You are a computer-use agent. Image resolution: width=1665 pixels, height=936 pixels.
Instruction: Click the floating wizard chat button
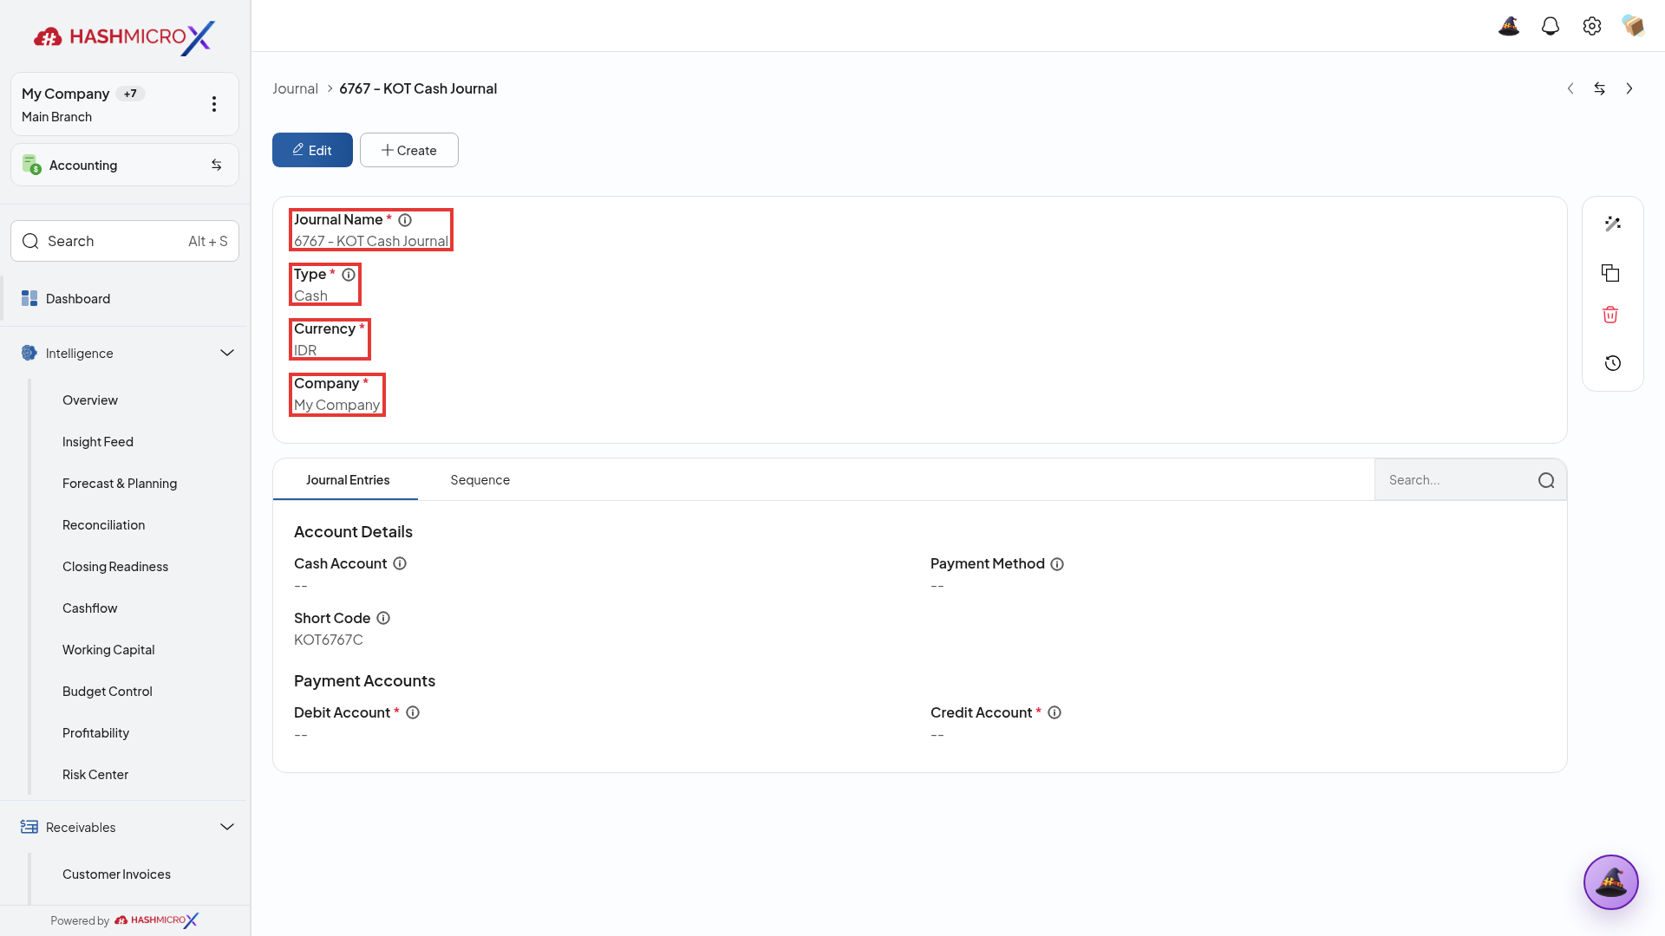pyautogui.click(x=1611, y=882)
